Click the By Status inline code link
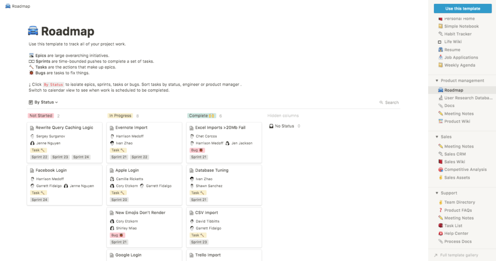The height and width of the screenshot is (261, 496). [53, 84]
